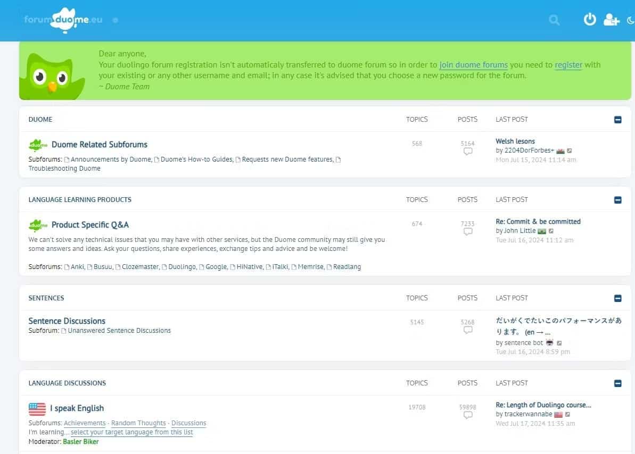Collapse the SENTENCES section
The width and height of the screenshot is (635, 454).
pyautogui.click(x=617, y=298)
